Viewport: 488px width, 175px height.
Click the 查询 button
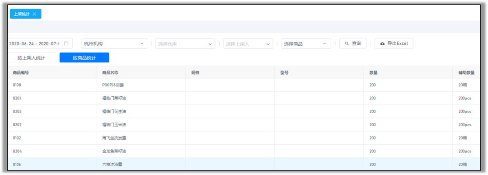[353, 43]
